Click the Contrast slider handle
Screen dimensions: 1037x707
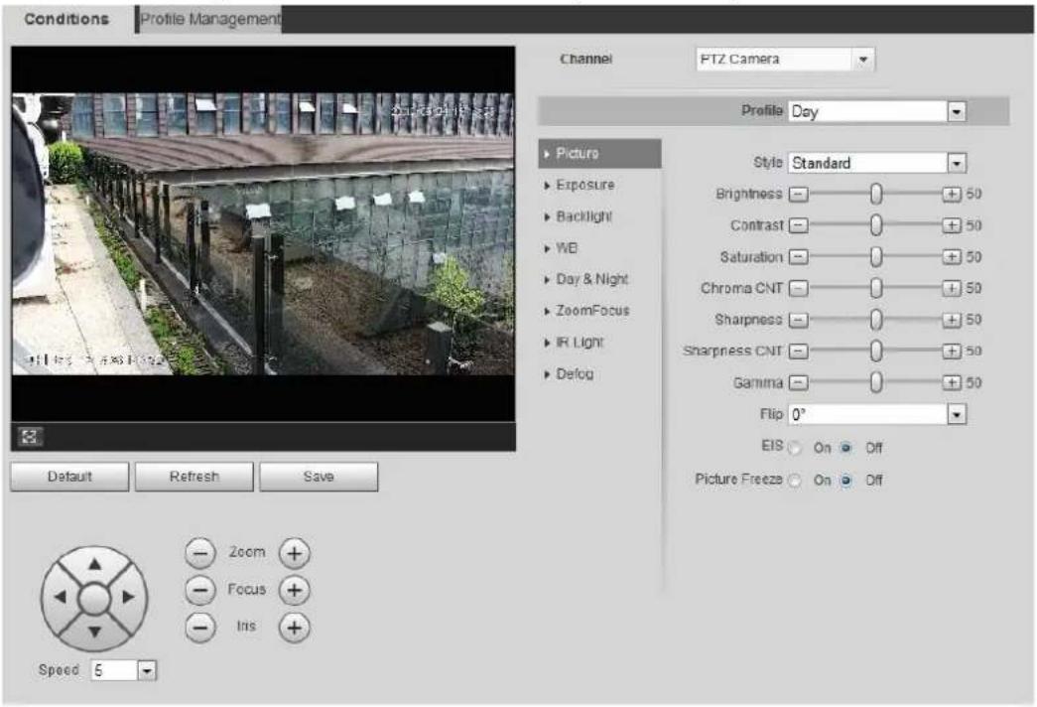[x=875, y=225]
